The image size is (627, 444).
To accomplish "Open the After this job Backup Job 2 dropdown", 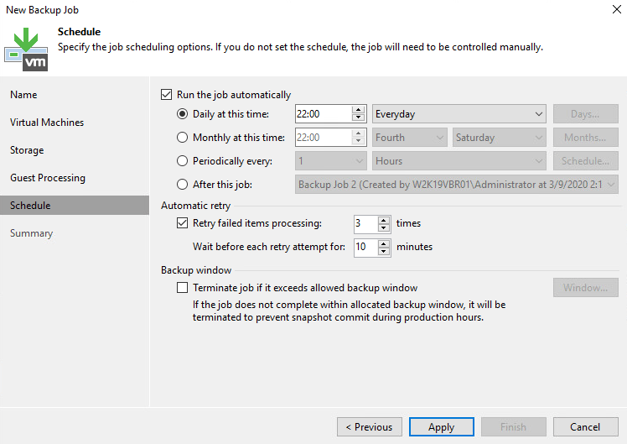I will (457, 184).
